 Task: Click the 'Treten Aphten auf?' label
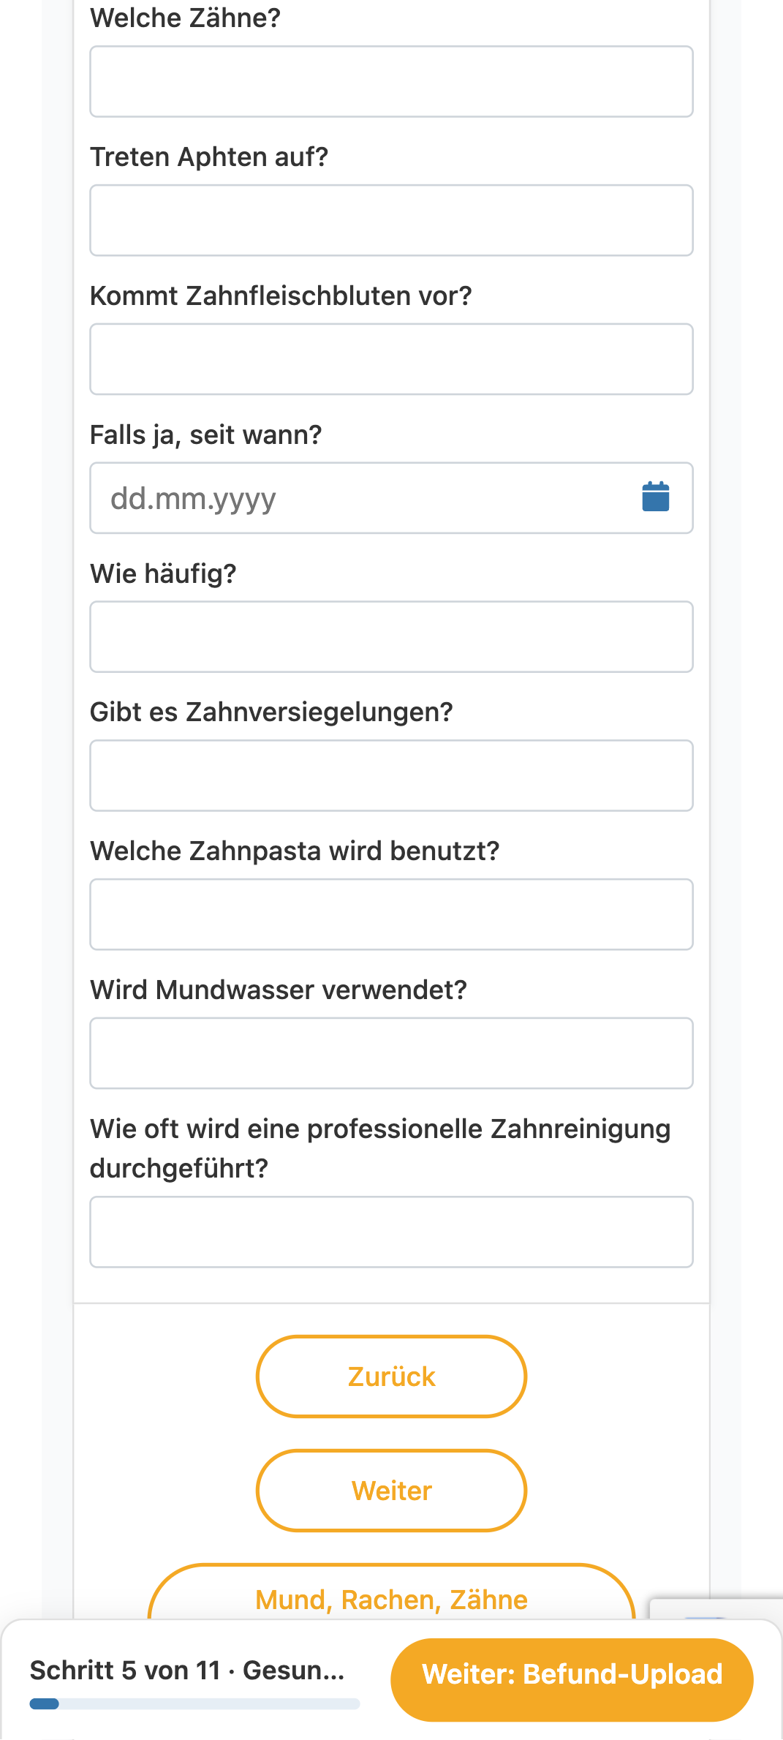click(209, 157)
